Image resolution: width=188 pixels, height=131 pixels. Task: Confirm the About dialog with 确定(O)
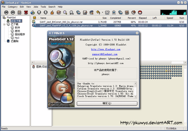point(107,103)
